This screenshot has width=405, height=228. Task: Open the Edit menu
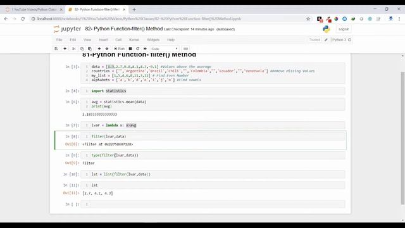(x=73, y=40)
